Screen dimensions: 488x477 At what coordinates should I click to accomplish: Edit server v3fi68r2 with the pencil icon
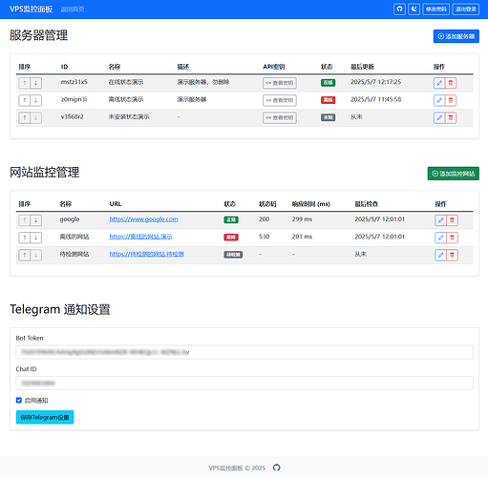[x=439, y=117]
